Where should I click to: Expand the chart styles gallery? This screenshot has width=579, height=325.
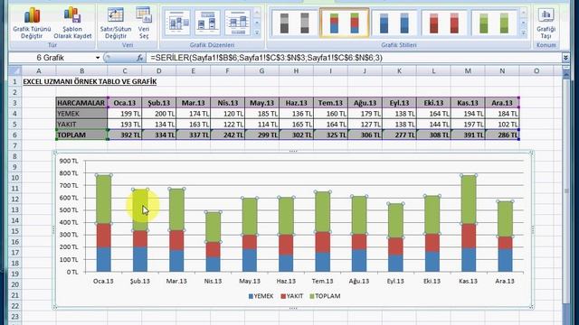tap(523, 32)
